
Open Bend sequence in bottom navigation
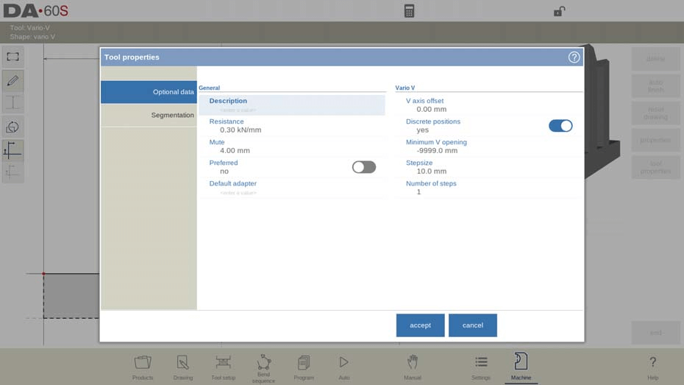[x=263, y=367]
